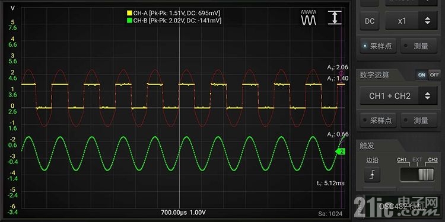Tap the DC coupling button

[370, 21]
